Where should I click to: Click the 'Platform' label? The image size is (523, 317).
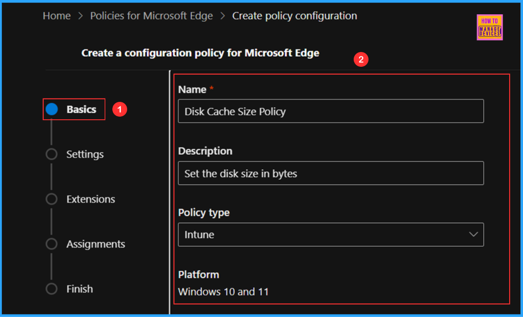[199, 275]
